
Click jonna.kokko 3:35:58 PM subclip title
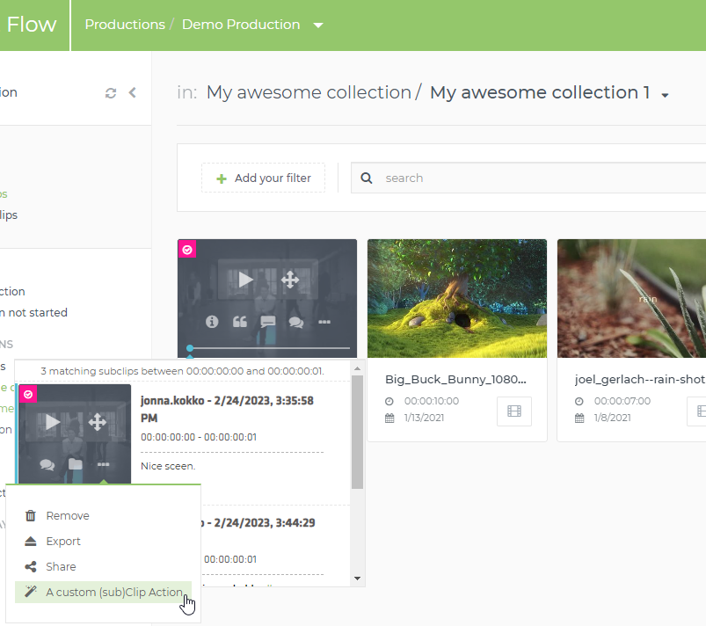click(227, 410)
